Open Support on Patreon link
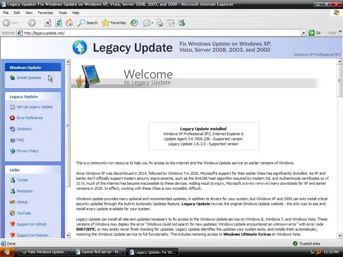This screenshot has width=343, height=257. [32, 235]
